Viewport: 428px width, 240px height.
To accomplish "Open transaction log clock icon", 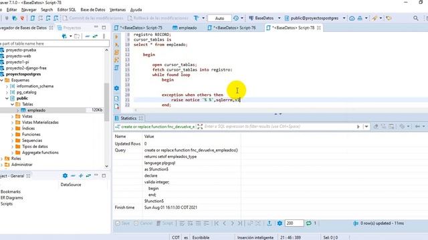I will point(236,18).
